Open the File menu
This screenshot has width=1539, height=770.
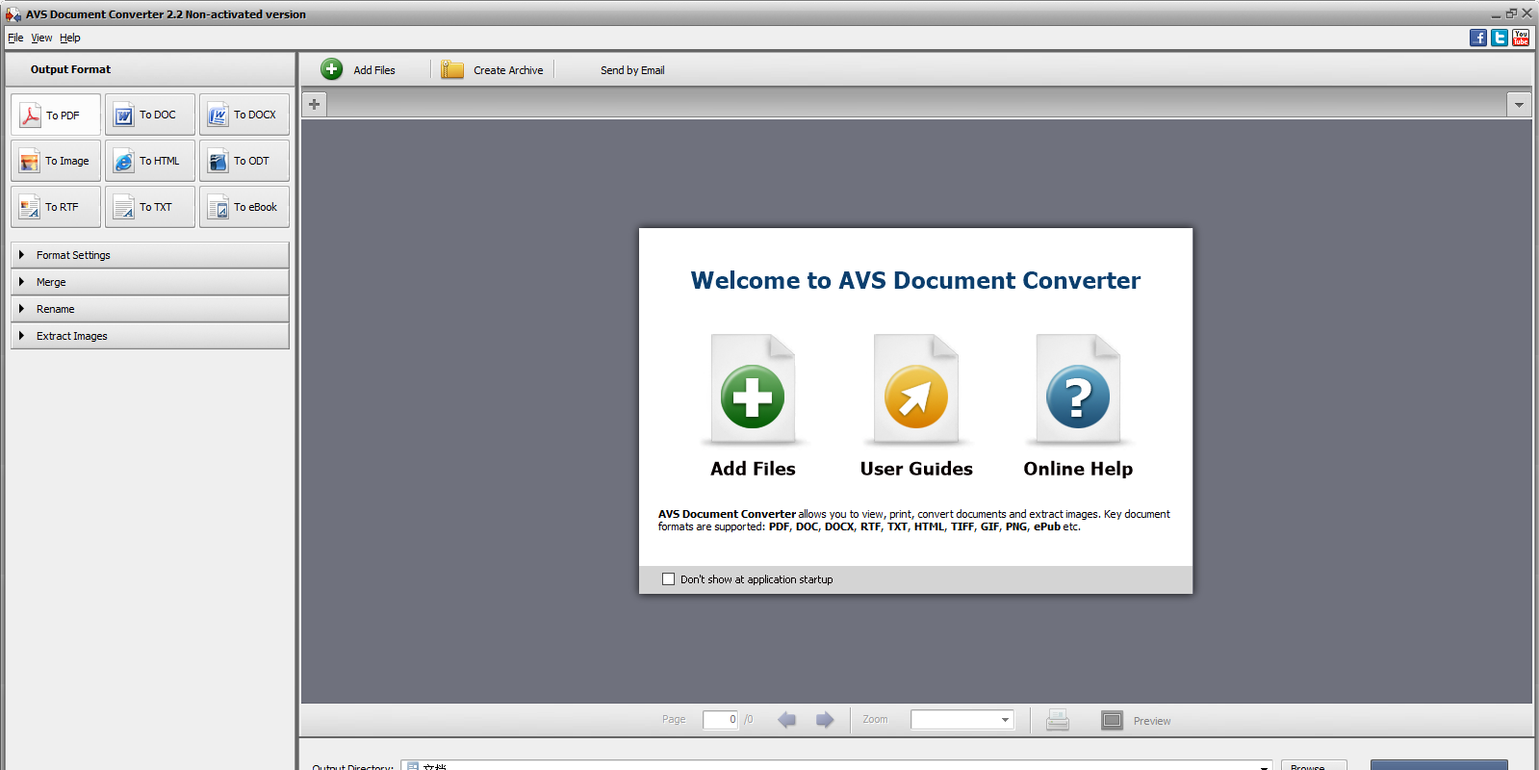pos(15,38)
